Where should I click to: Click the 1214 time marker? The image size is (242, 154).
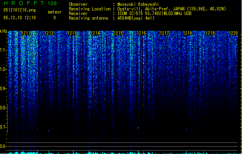coord(95,33)
